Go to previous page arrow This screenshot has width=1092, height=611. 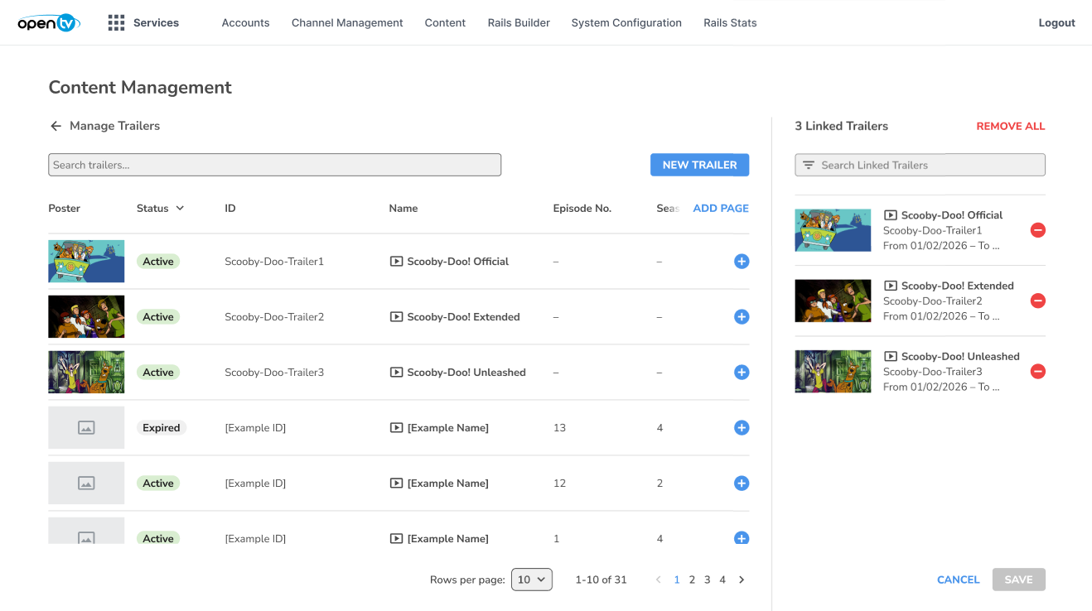(x=659, y=580)
